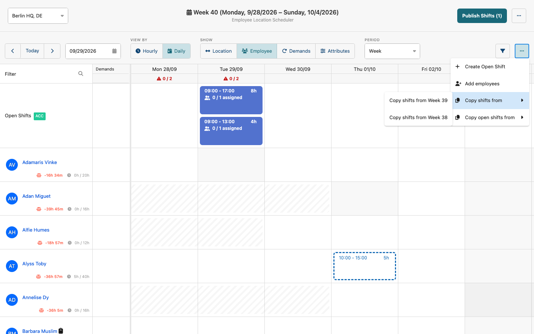Viewport: 534px width, 334px height.
Task: Show schedule by Employee
Action: click(257, 51)
